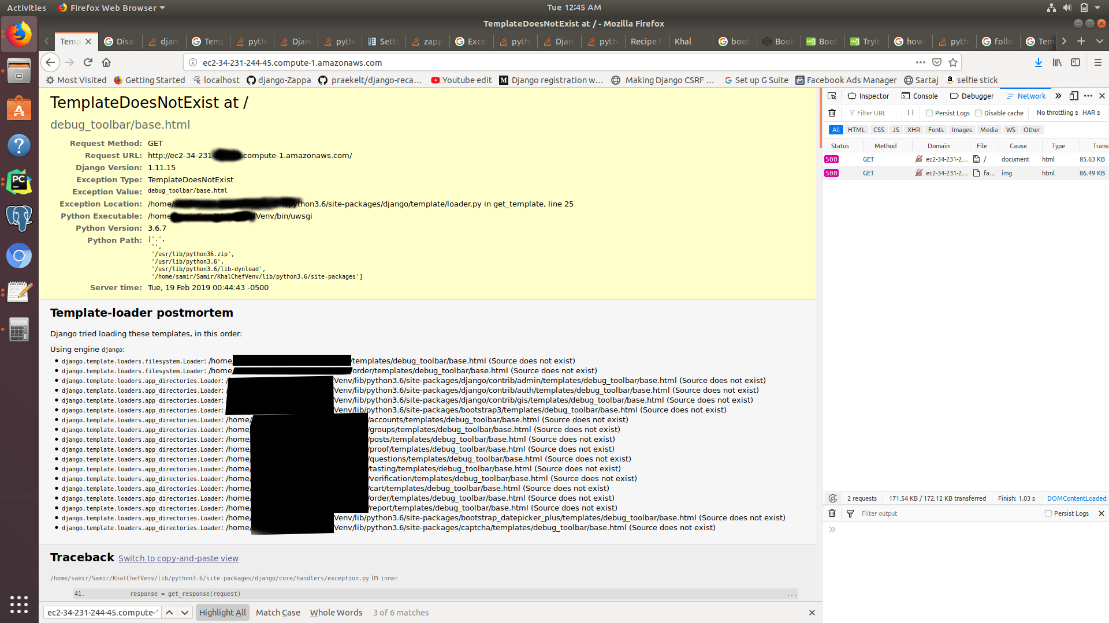Open the No throttling dropdown

(1055, 112)
